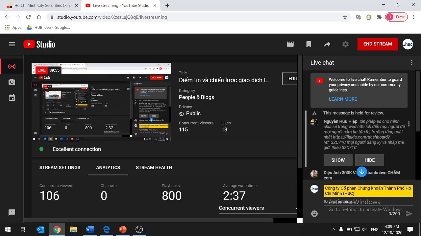
Task: Open the emoji picker in chat
Action: [x=314, y=214]
